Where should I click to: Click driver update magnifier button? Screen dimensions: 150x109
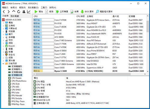[104, 12]
